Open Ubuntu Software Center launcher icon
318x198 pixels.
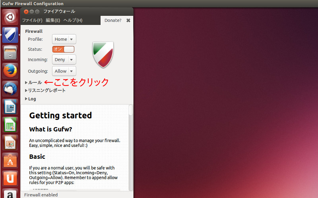click(x=10, y=161)
